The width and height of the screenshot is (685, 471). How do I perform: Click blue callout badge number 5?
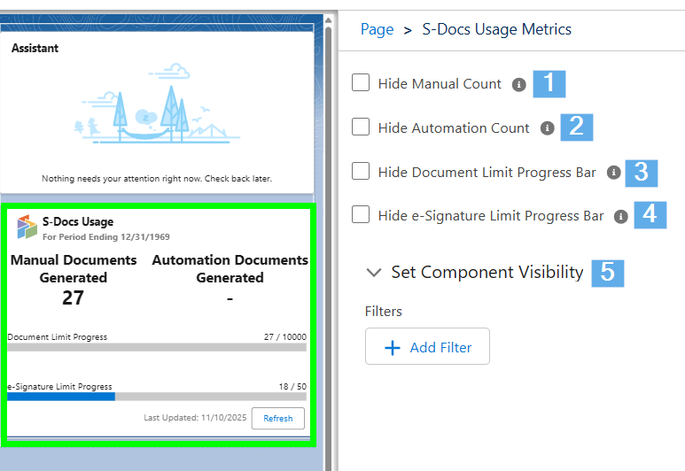(x=608, y=272)
